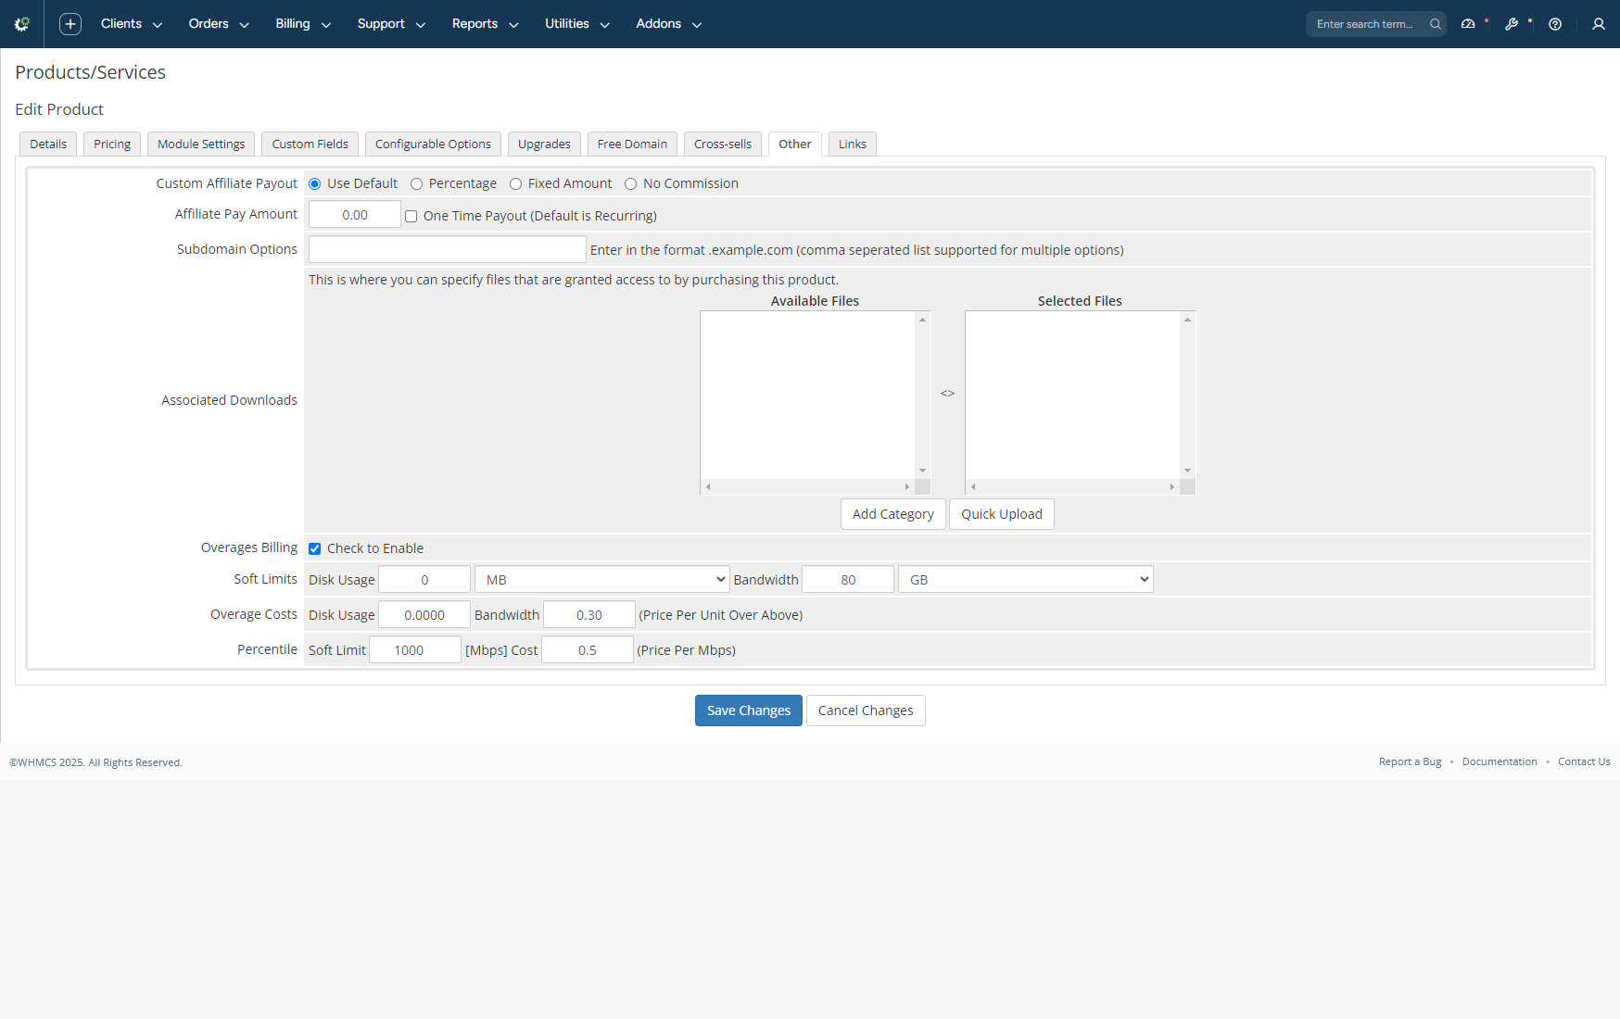Click the <> move files control

947,393
